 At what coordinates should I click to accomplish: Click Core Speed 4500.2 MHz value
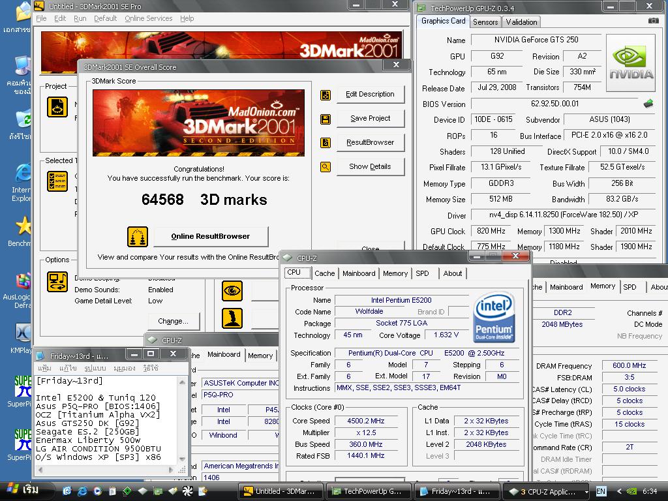365,421
